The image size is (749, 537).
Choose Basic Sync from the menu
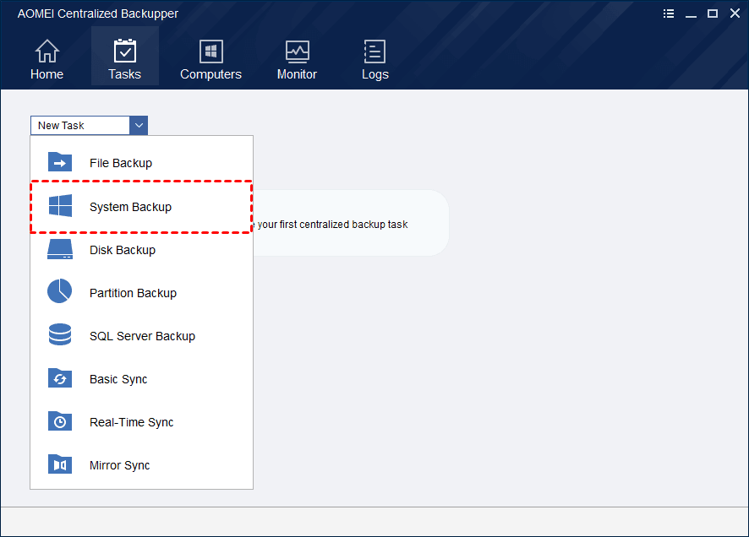(141, 379)
